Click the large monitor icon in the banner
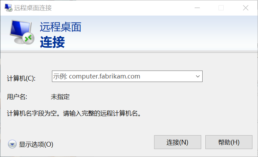Viewport: 258px width, 157px height. click(x=21, y=32)
